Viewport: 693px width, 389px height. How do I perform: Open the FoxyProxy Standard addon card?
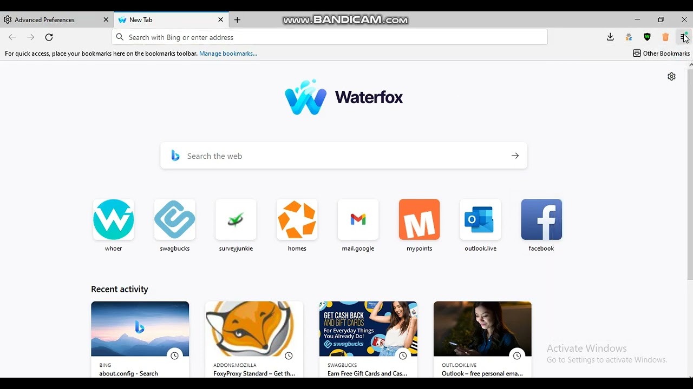(254, 339)
